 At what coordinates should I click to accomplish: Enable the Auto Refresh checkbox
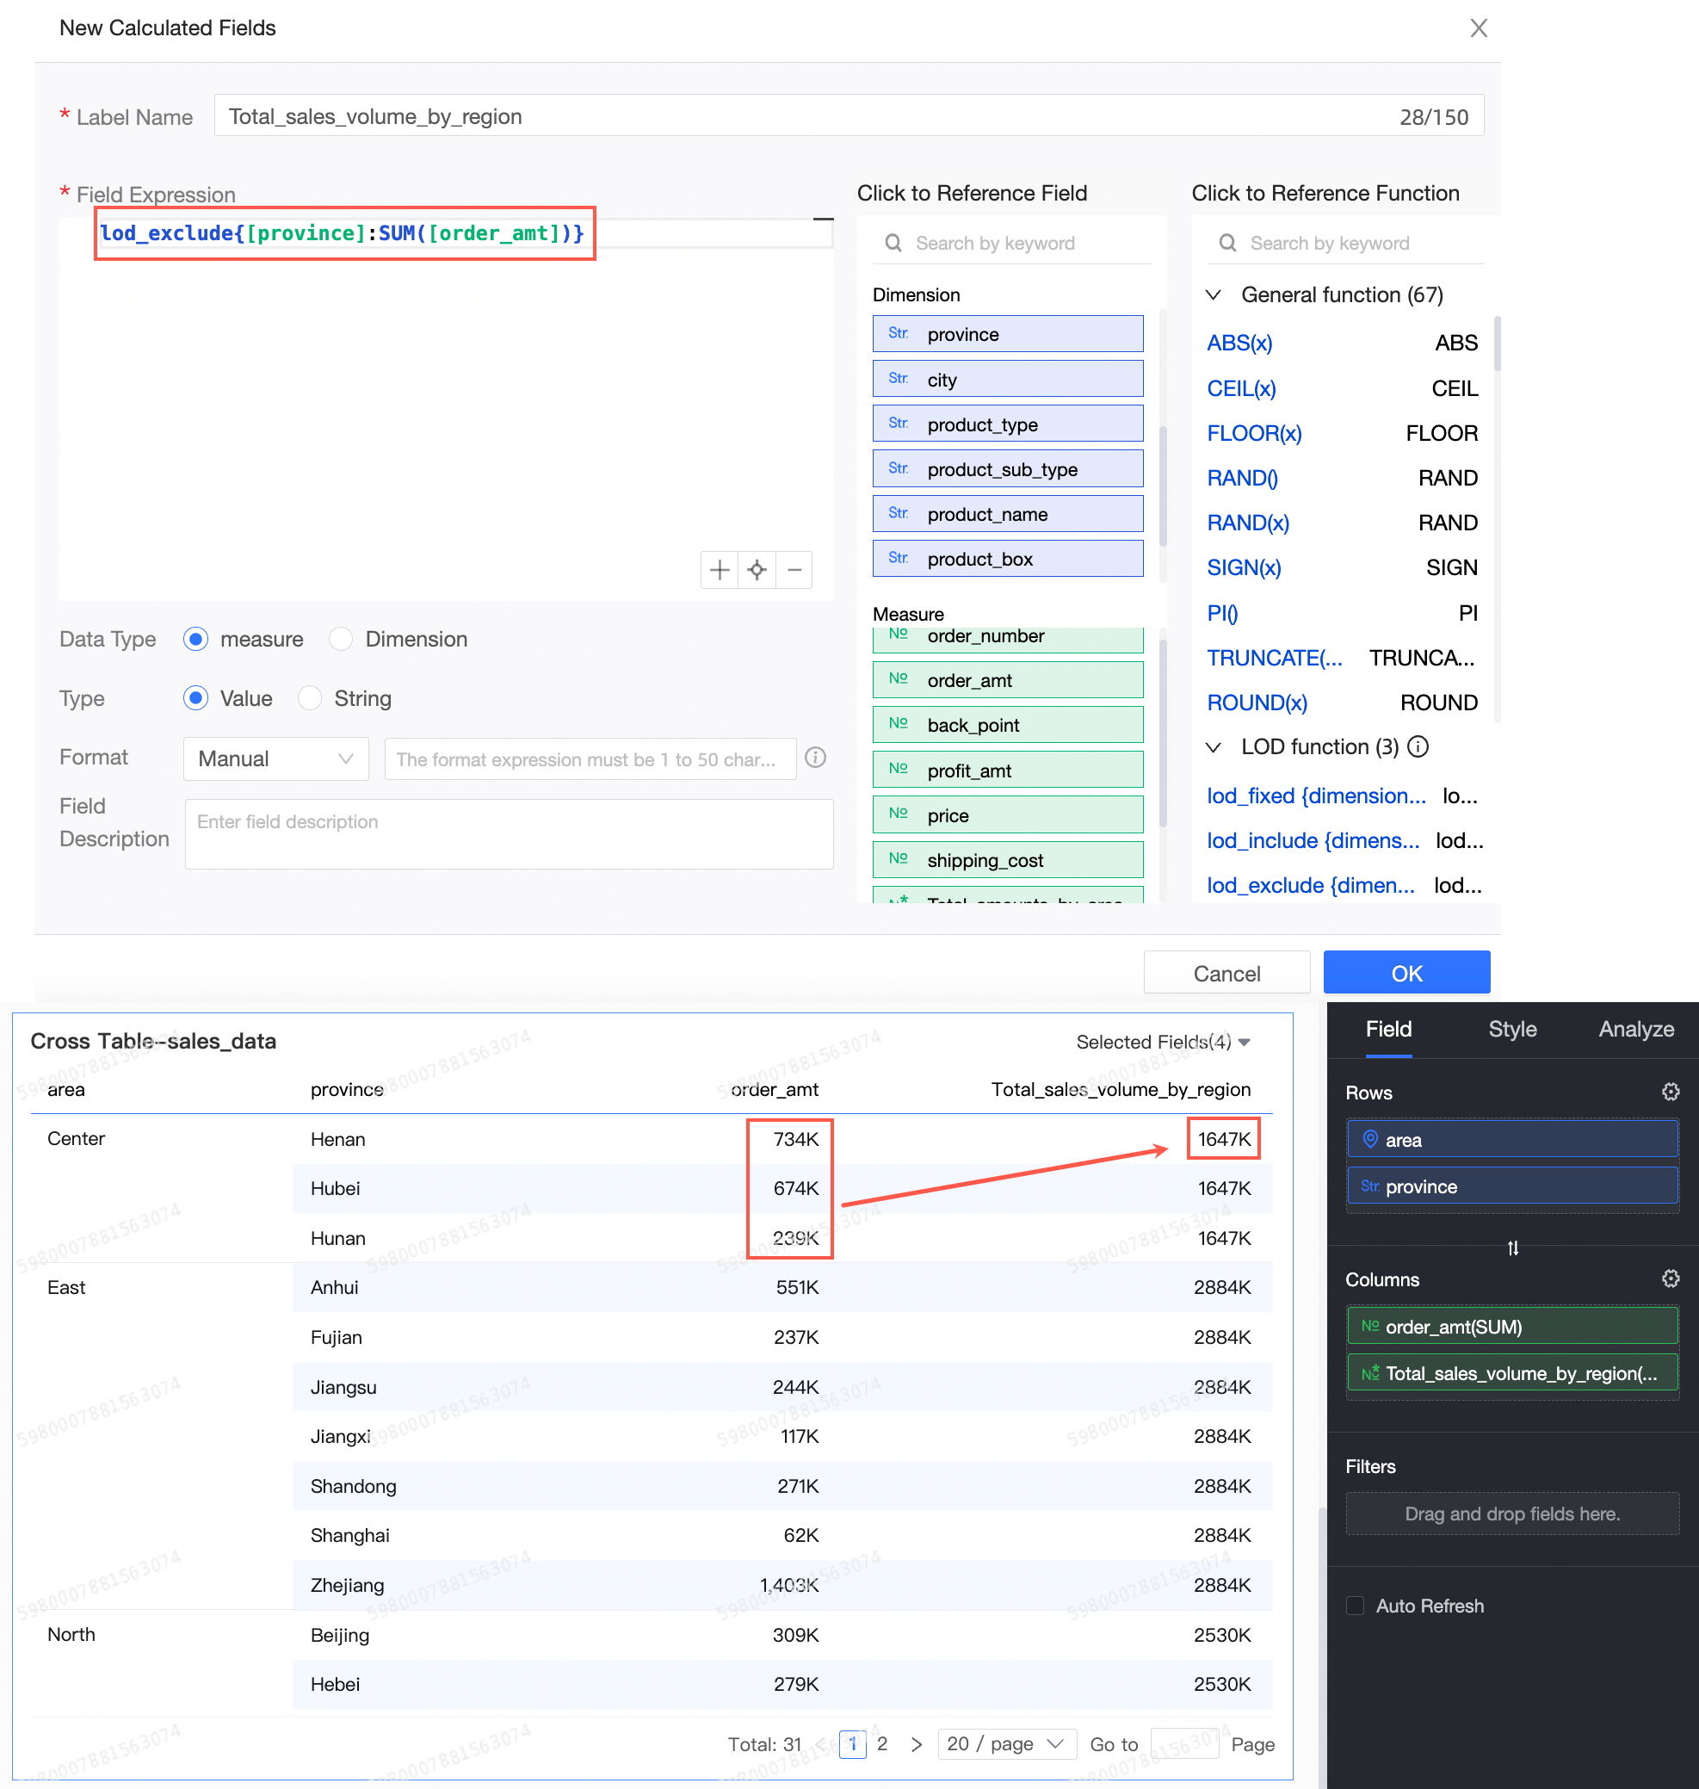pyautogui.click(x=1355, y=1605)
